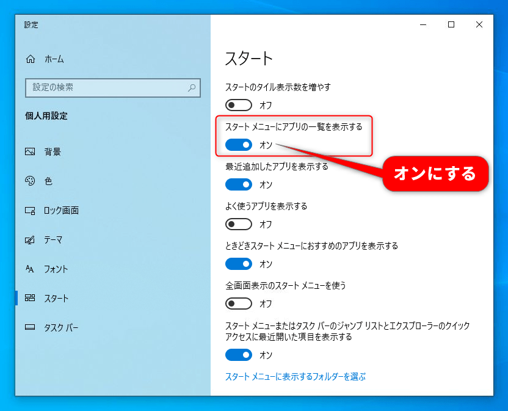Select スタート label in the sidebar
Image resolution: width=508 pixels, height=411 pixels.
click(x=56, y=298)
